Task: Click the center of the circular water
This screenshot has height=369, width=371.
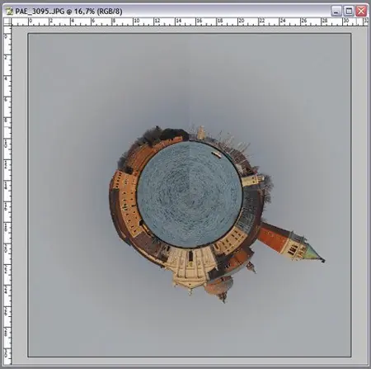Action: pos(190,194)
